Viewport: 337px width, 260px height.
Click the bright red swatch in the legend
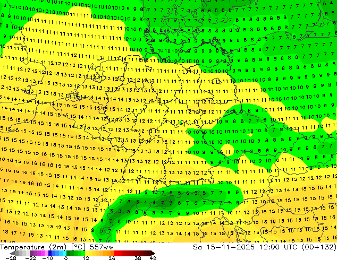(116, 253)
